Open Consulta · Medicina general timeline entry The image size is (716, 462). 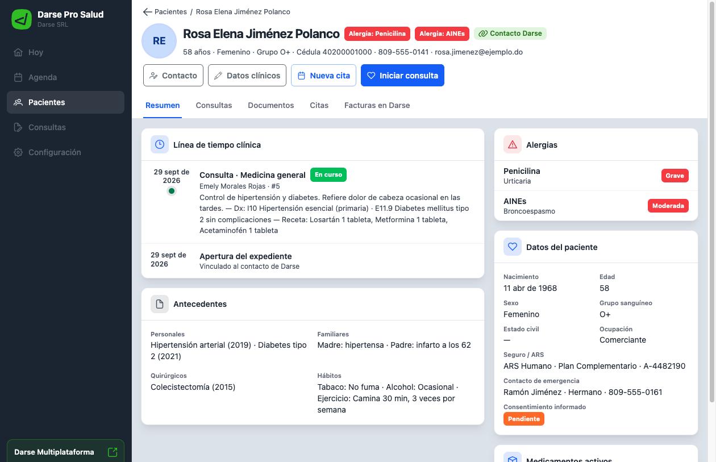point(313,202)
